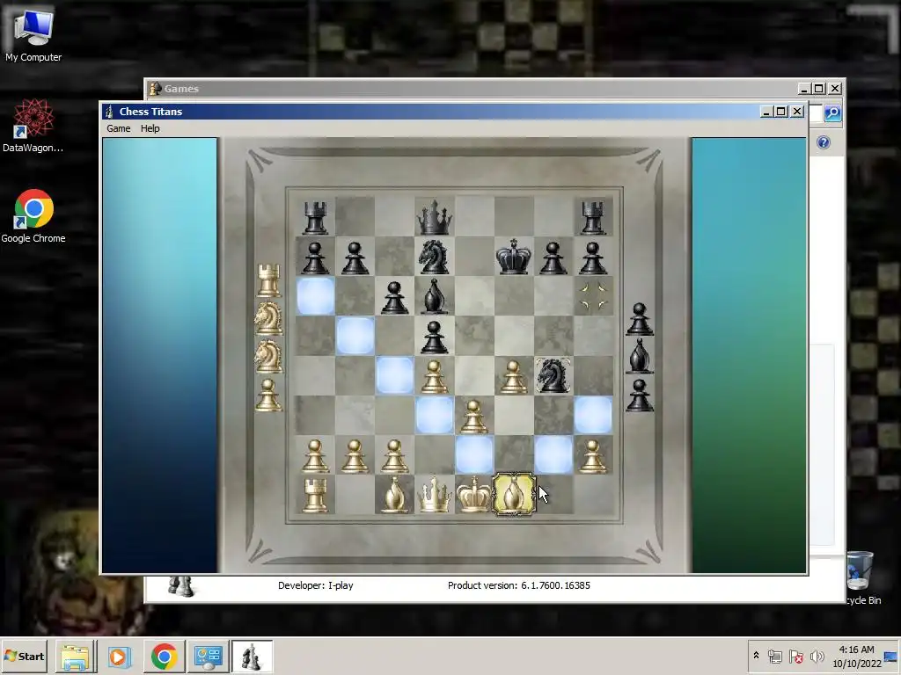Select the white pawn on a2
The image size is (901, 675).
316,454
